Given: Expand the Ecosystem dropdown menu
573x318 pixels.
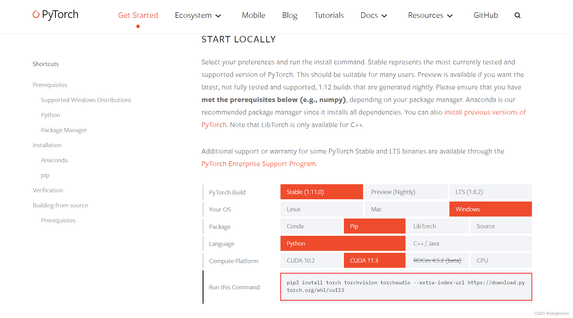Looking at the screenshot, I should 198,15.
